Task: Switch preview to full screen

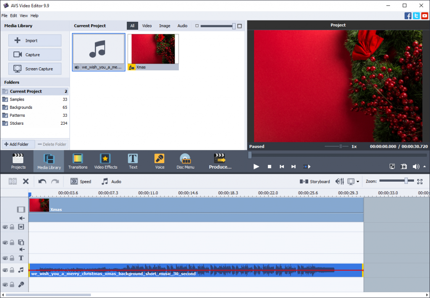Action: pyautogui.click(x=392, y=167)
